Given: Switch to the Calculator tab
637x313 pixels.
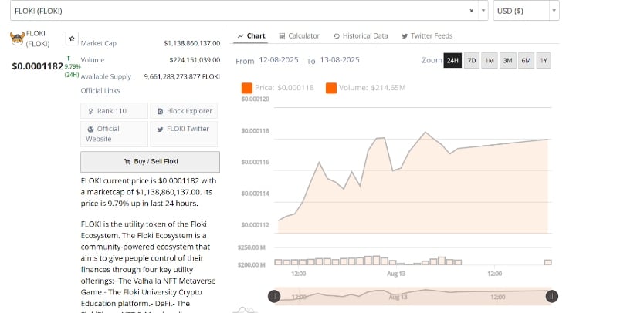Looking at the screenshot, I should pos(299,36).
